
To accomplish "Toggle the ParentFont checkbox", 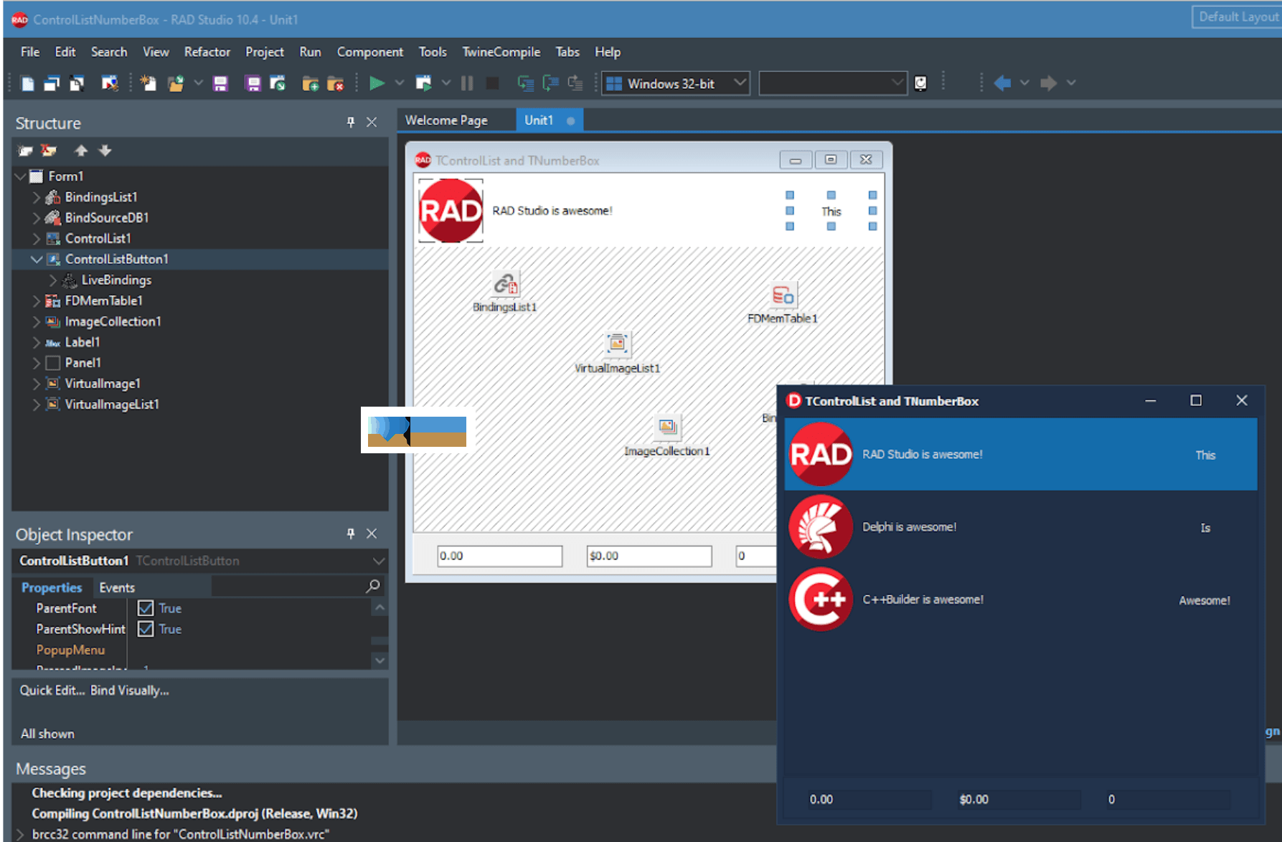I will point(146,608).
